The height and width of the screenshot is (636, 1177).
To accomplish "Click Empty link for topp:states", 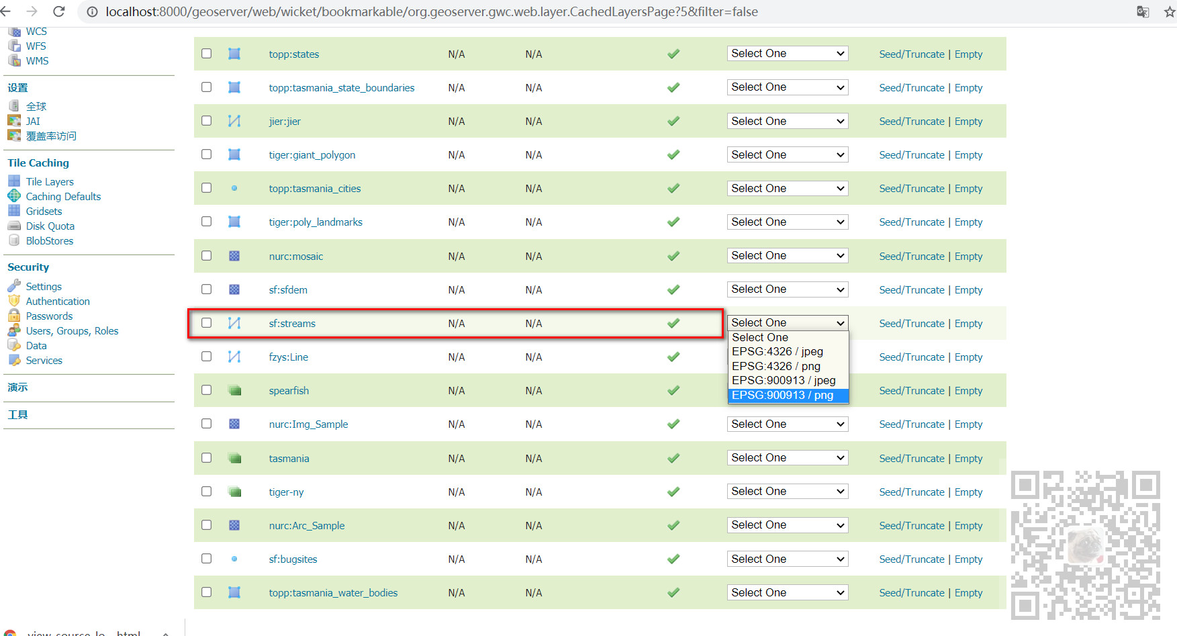I will pos(968,54).
